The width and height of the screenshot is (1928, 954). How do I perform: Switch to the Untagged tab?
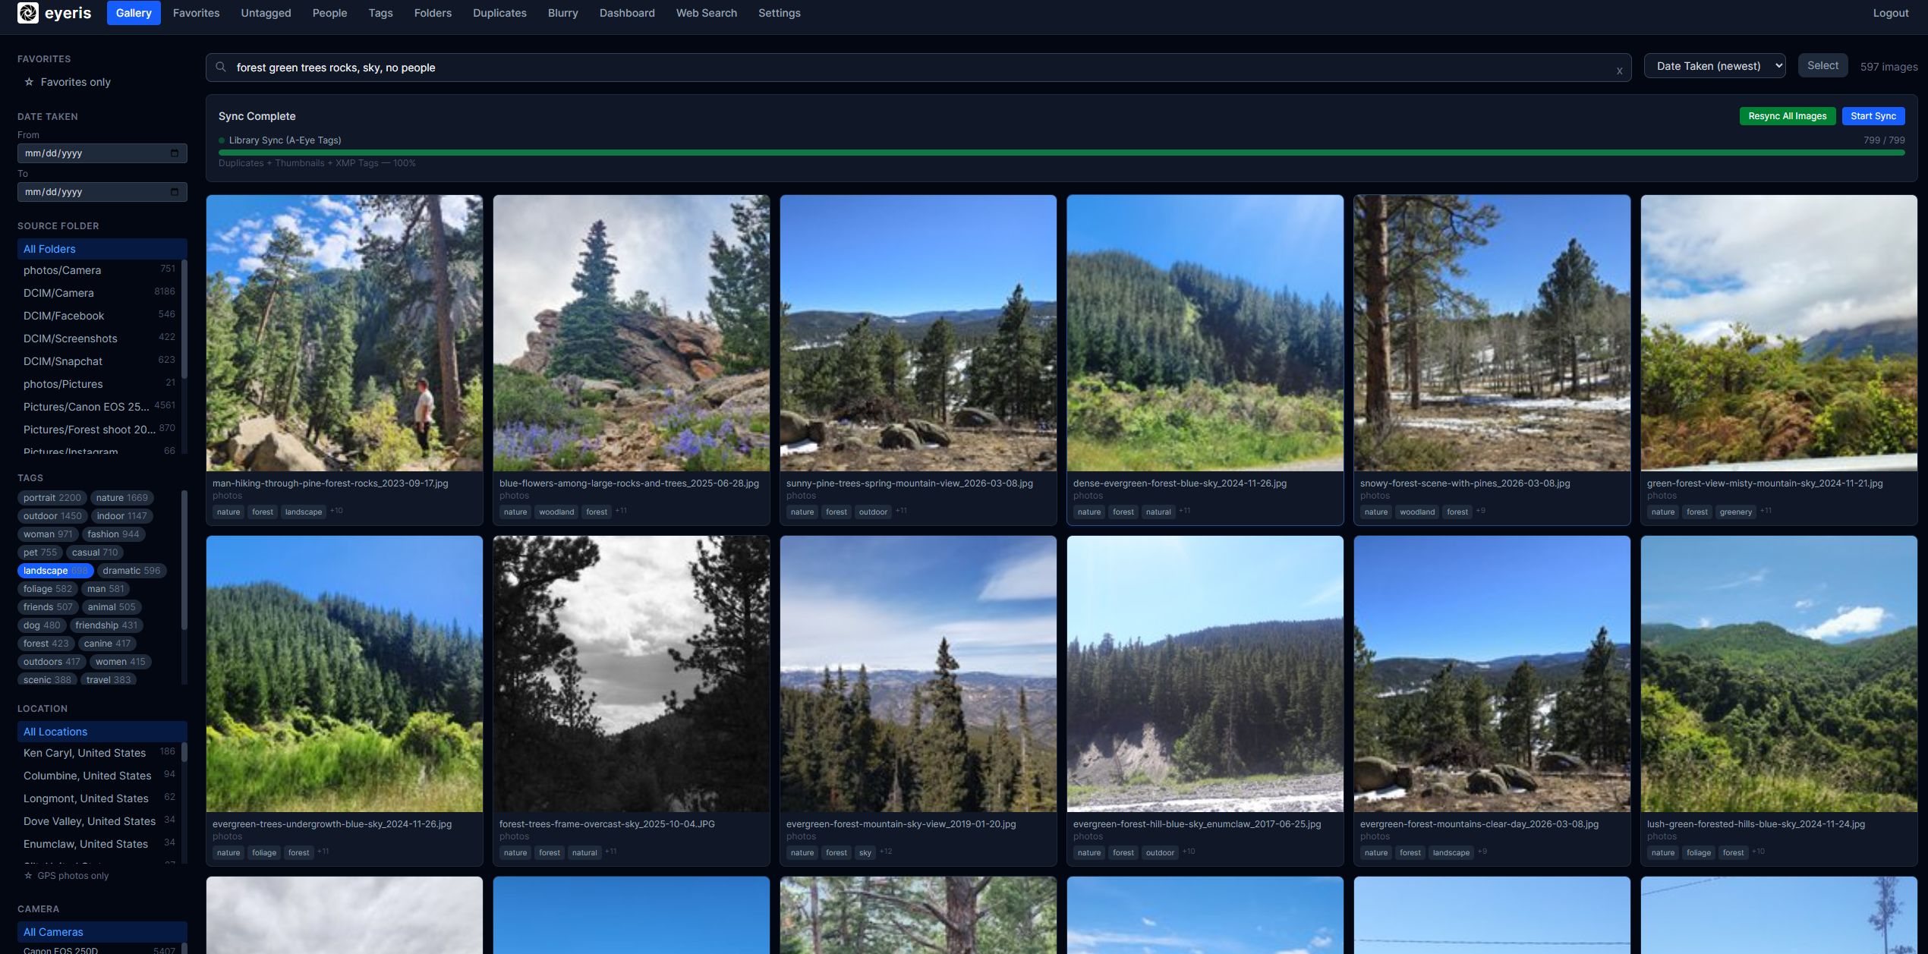tap(266, 13)
